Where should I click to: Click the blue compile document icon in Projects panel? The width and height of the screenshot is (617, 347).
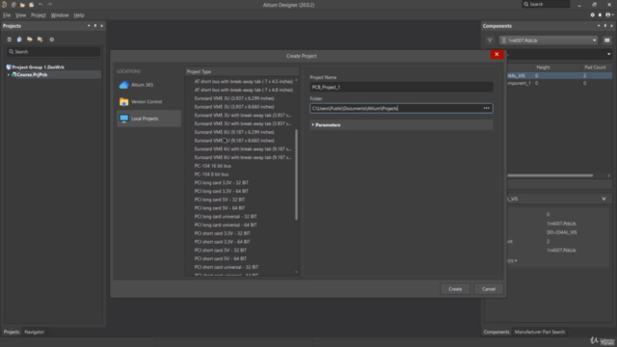(x=19, y=40)
